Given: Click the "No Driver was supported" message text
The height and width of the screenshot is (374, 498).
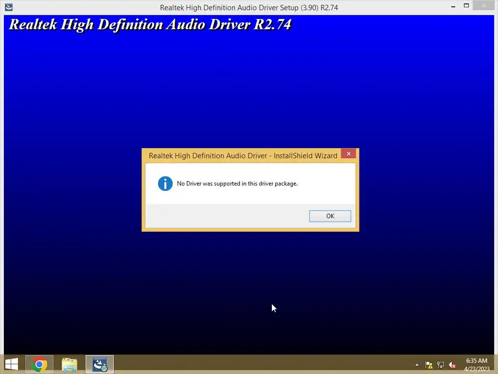Looking at the screenshot, I should (237, 184).
